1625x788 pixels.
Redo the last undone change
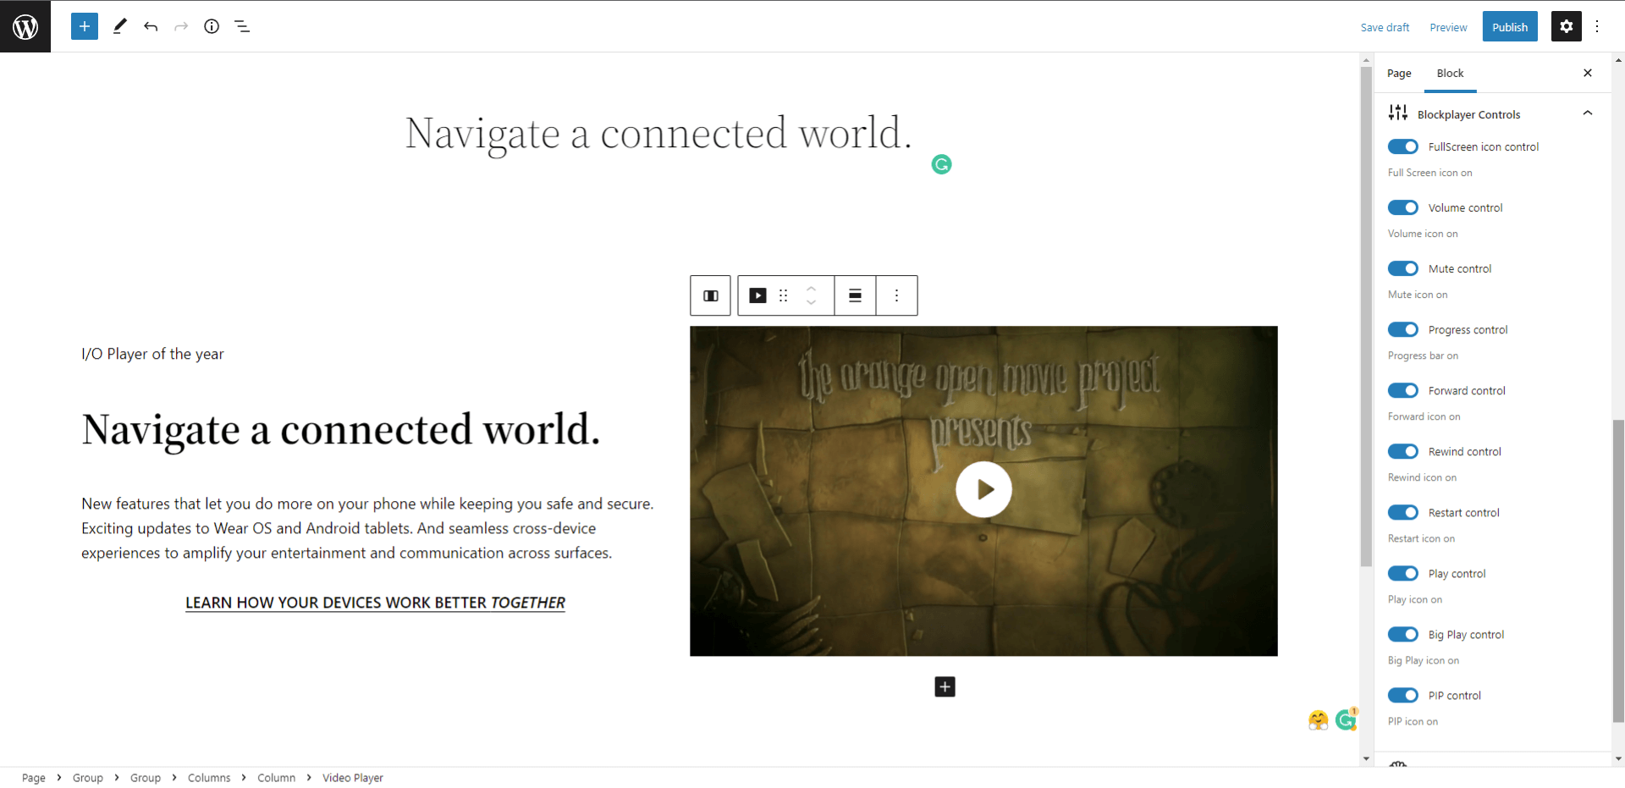pos(181,26)
